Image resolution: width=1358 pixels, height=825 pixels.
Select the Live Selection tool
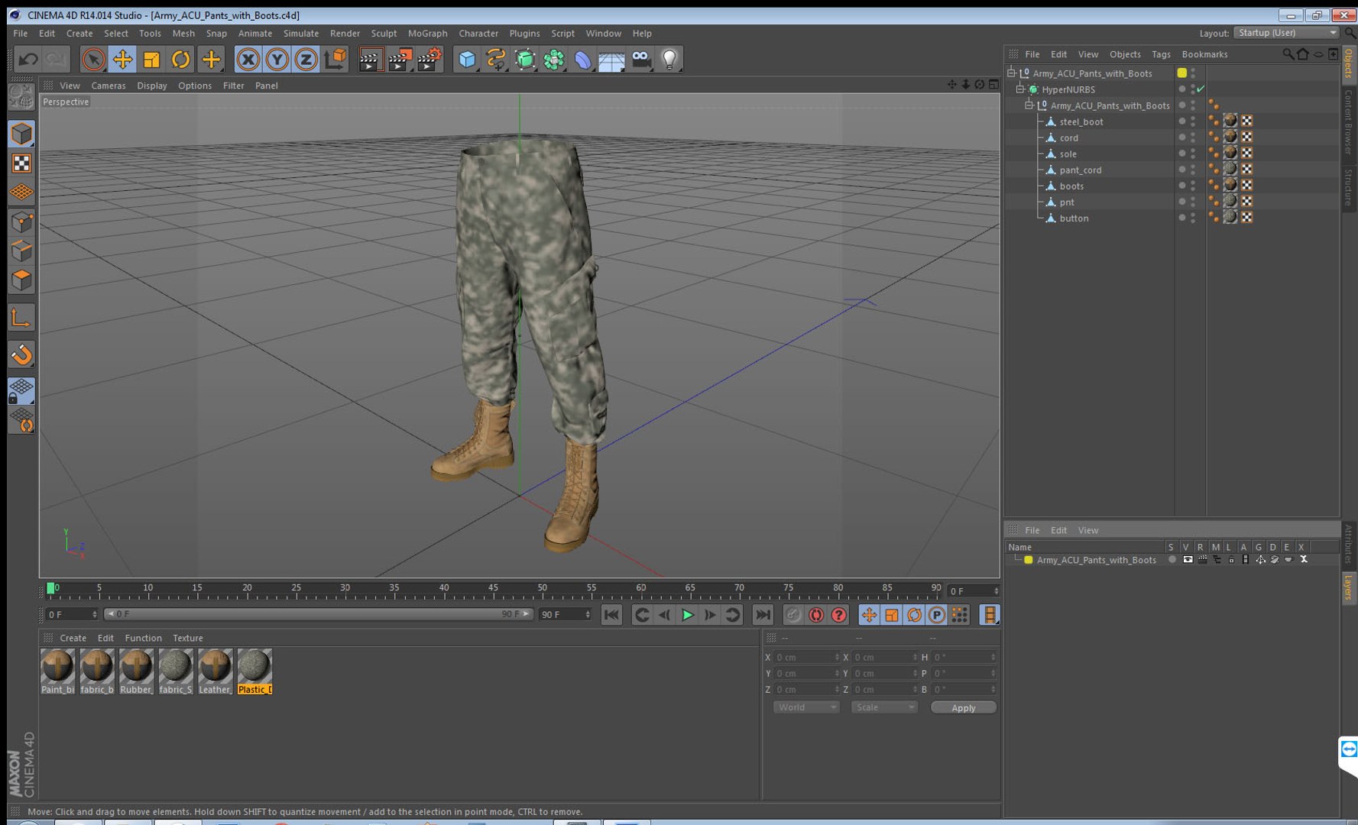point(93,59)
